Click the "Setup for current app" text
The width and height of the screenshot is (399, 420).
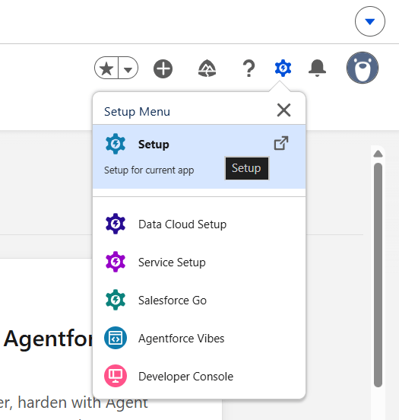(x=149, y=170)
